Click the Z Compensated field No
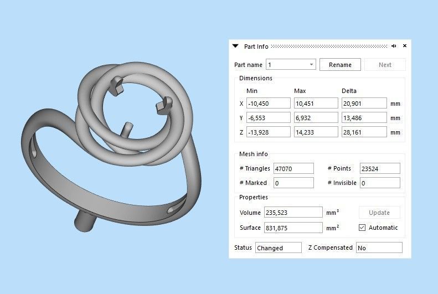This screenshot has height=294, width=438. [379, 247]
